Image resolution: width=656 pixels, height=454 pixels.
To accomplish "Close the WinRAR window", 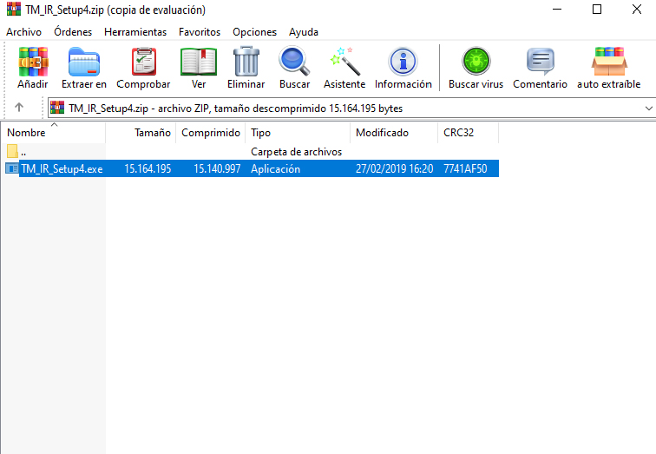I will click(636, 10).
